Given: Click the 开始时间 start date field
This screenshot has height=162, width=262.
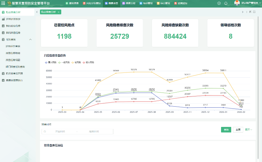Looking at the screenshot, I should point(60,132).
